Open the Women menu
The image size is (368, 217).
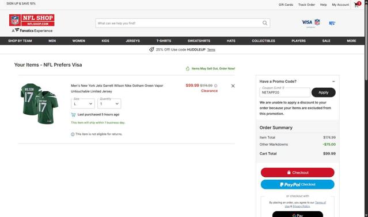[79, 41]
